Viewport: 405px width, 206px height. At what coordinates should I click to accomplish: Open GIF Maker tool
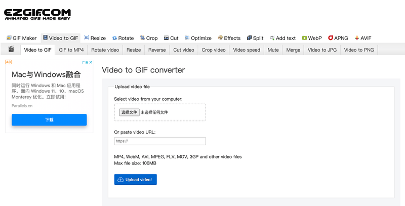click(21, 38)
